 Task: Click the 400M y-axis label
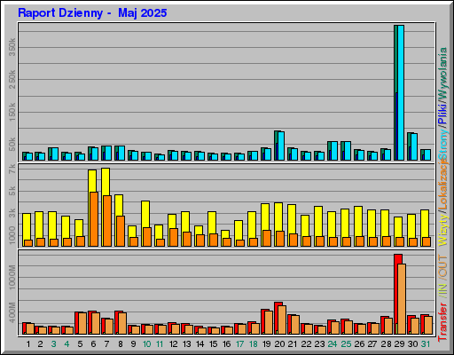tap(12, 312)
